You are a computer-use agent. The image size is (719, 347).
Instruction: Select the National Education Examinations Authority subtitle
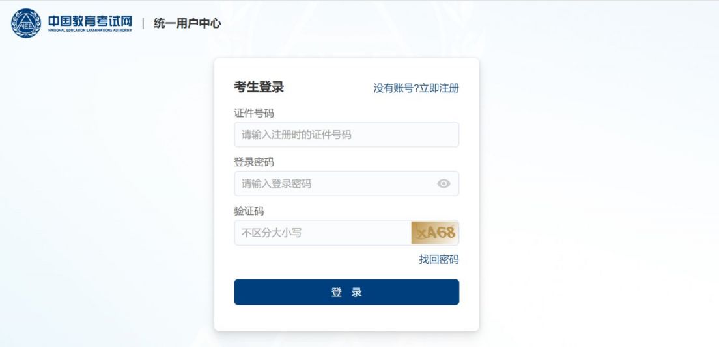coord(90,30)
